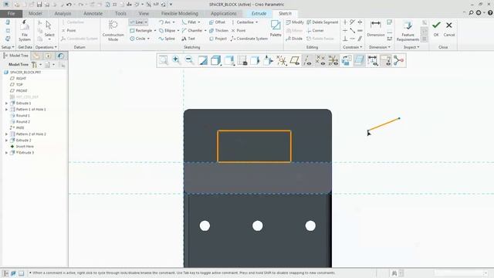Choose the Text sketch tool
494x278 pixels.
pyautogui.click(x=188, y=39)
